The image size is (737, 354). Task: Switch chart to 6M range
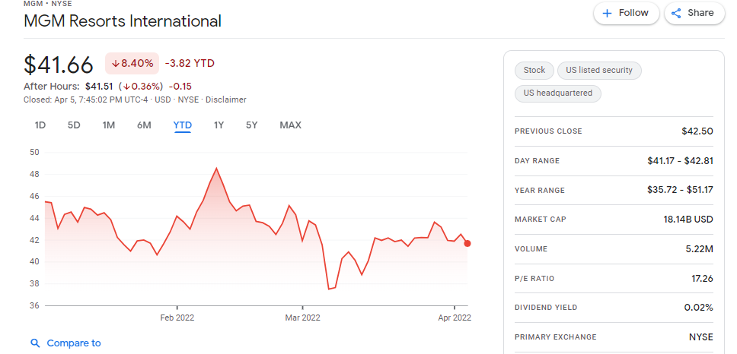144,125
